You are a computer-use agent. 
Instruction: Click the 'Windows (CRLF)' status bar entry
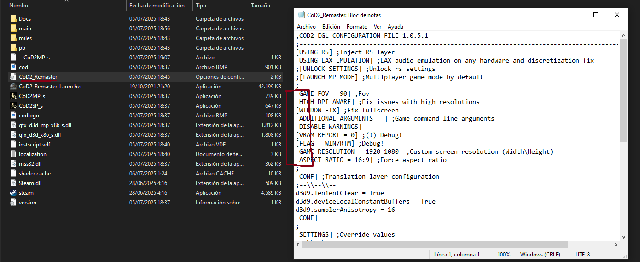click(539, 254)
